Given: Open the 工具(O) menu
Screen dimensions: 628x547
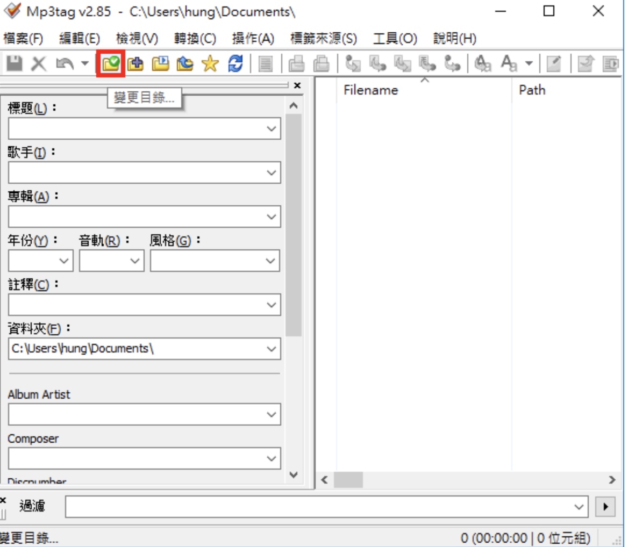Looking at the screenshot, I should (x=395, y=38).
